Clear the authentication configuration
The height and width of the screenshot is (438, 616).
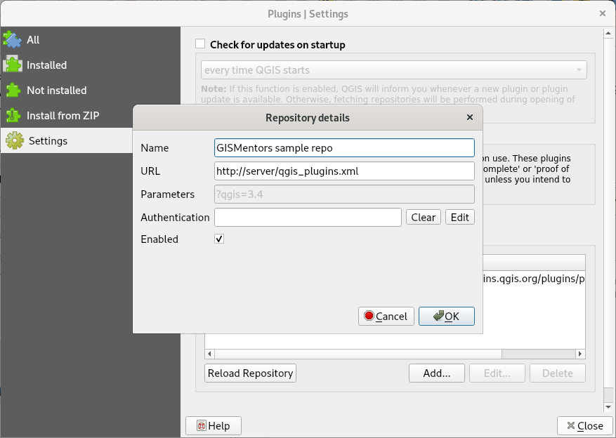point(424,217)
